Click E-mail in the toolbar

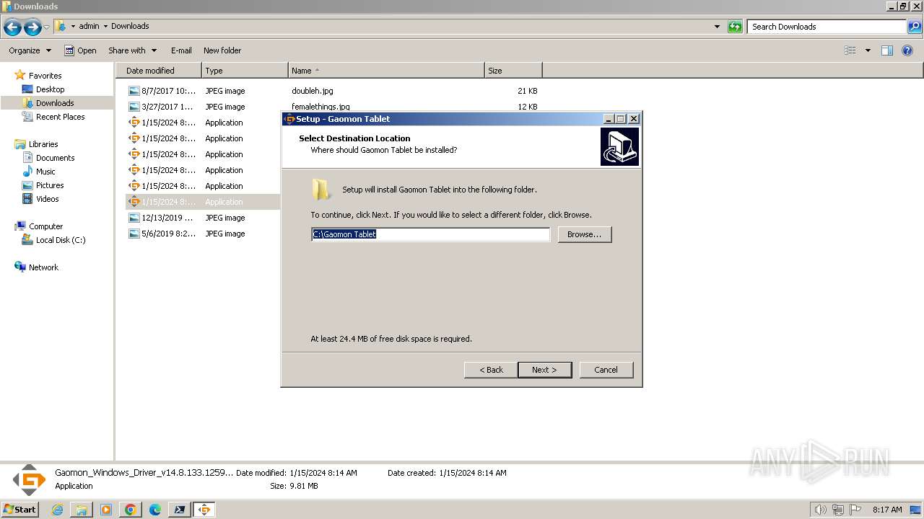(x=181, y=50)
